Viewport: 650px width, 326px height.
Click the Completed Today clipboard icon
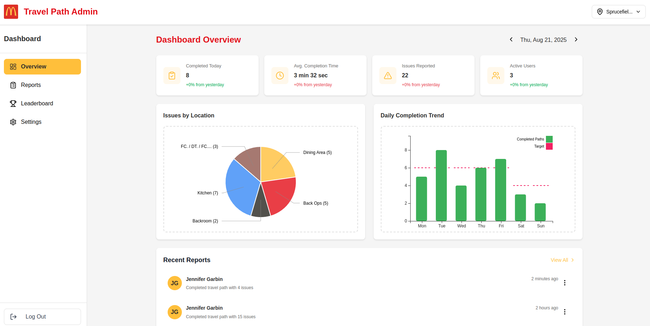coord(172,76)
